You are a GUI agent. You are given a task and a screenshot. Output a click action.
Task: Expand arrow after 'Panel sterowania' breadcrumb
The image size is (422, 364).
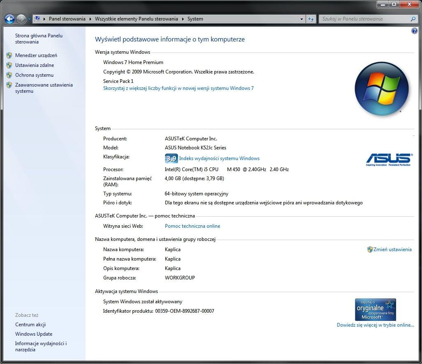point(90,19)
